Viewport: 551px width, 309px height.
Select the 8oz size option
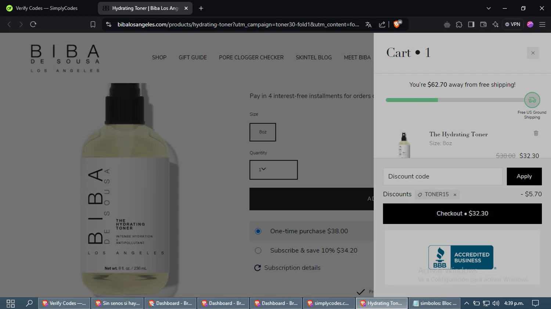pyautogui.click(x=263, y=132)
